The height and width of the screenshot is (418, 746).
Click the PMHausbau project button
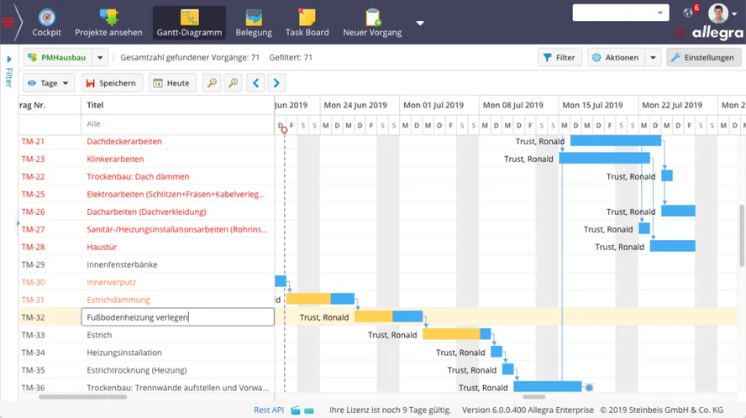(58, 58)
